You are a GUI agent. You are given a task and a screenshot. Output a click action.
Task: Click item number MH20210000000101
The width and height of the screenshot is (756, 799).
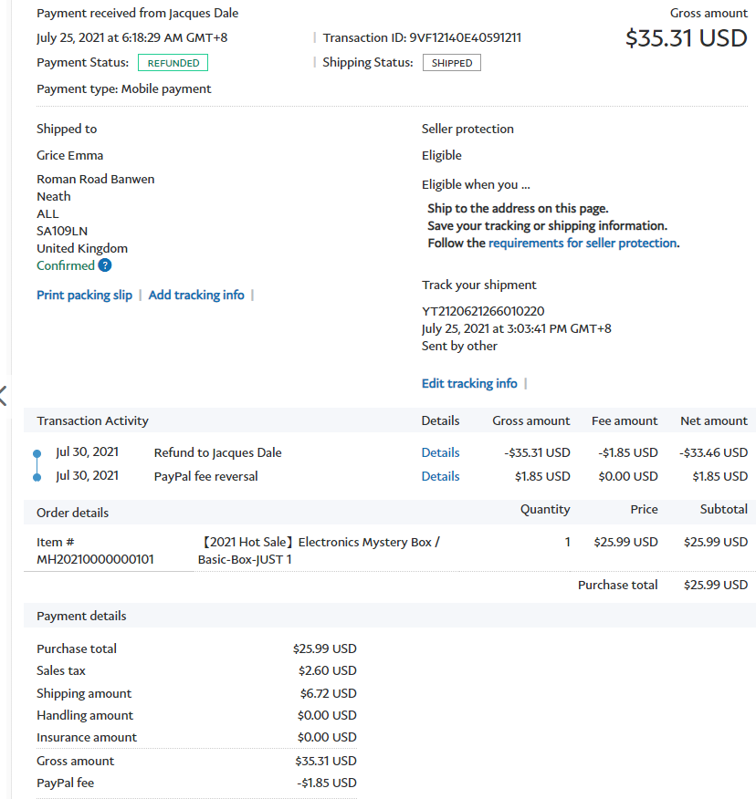pyautogui.click(x=95, y=559)
